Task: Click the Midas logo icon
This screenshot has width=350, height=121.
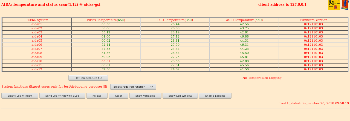Action: [x=334, y=5]
